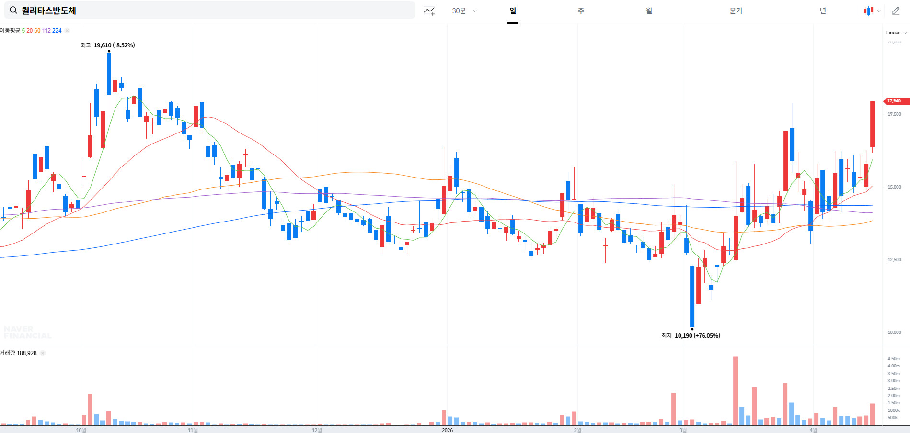Select the green 5 moving average period
910x433 pixels.
[23, 31]
